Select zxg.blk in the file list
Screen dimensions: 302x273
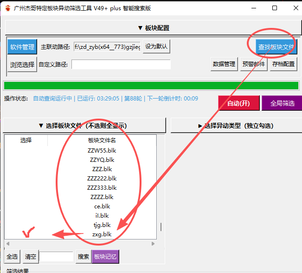click(x=81, y=234)
